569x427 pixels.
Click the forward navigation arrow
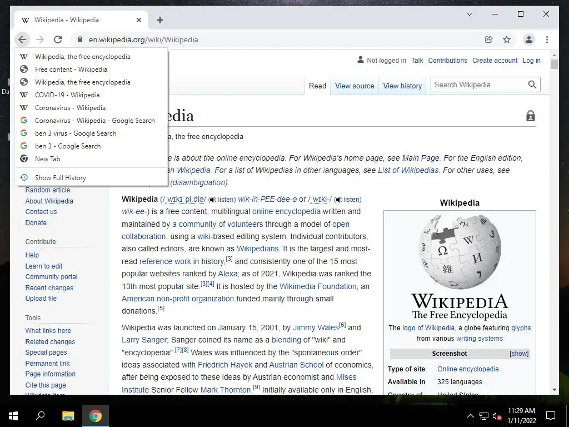(x=40, y=39)
